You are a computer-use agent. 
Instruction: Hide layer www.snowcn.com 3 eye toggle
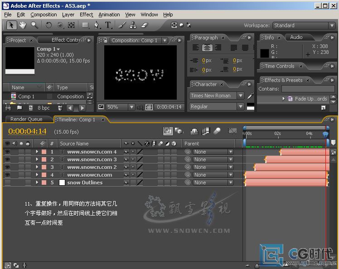click(x=8, y=159)
